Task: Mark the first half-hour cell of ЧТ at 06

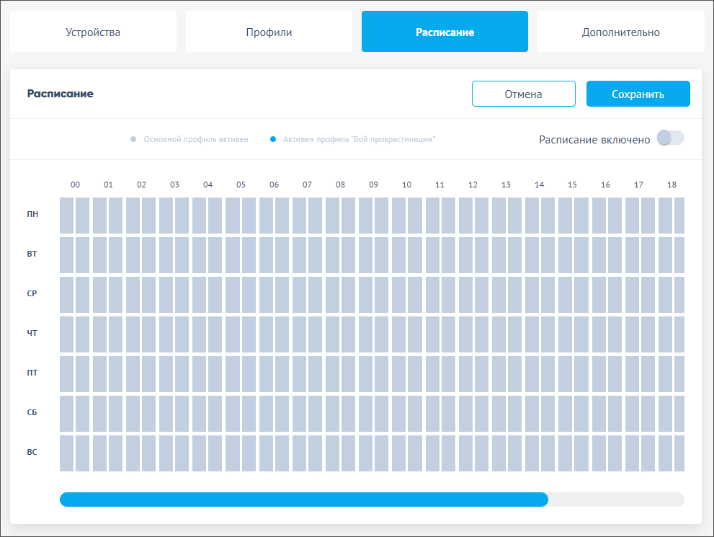Action: tap(266, 334)
